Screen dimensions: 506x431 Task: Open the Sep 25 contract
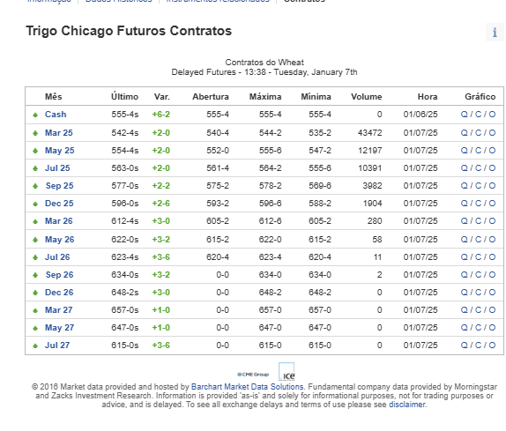(x=59, y=185)
